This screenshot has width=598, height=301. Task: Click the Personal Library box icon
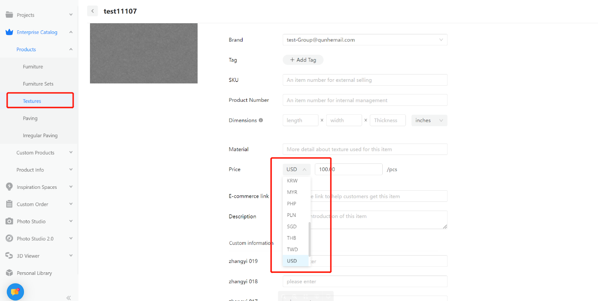tap(9, 273)
